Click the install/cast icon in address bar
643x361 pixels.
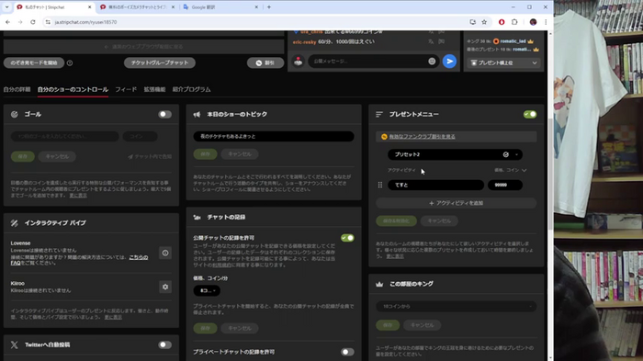(473, 22)
